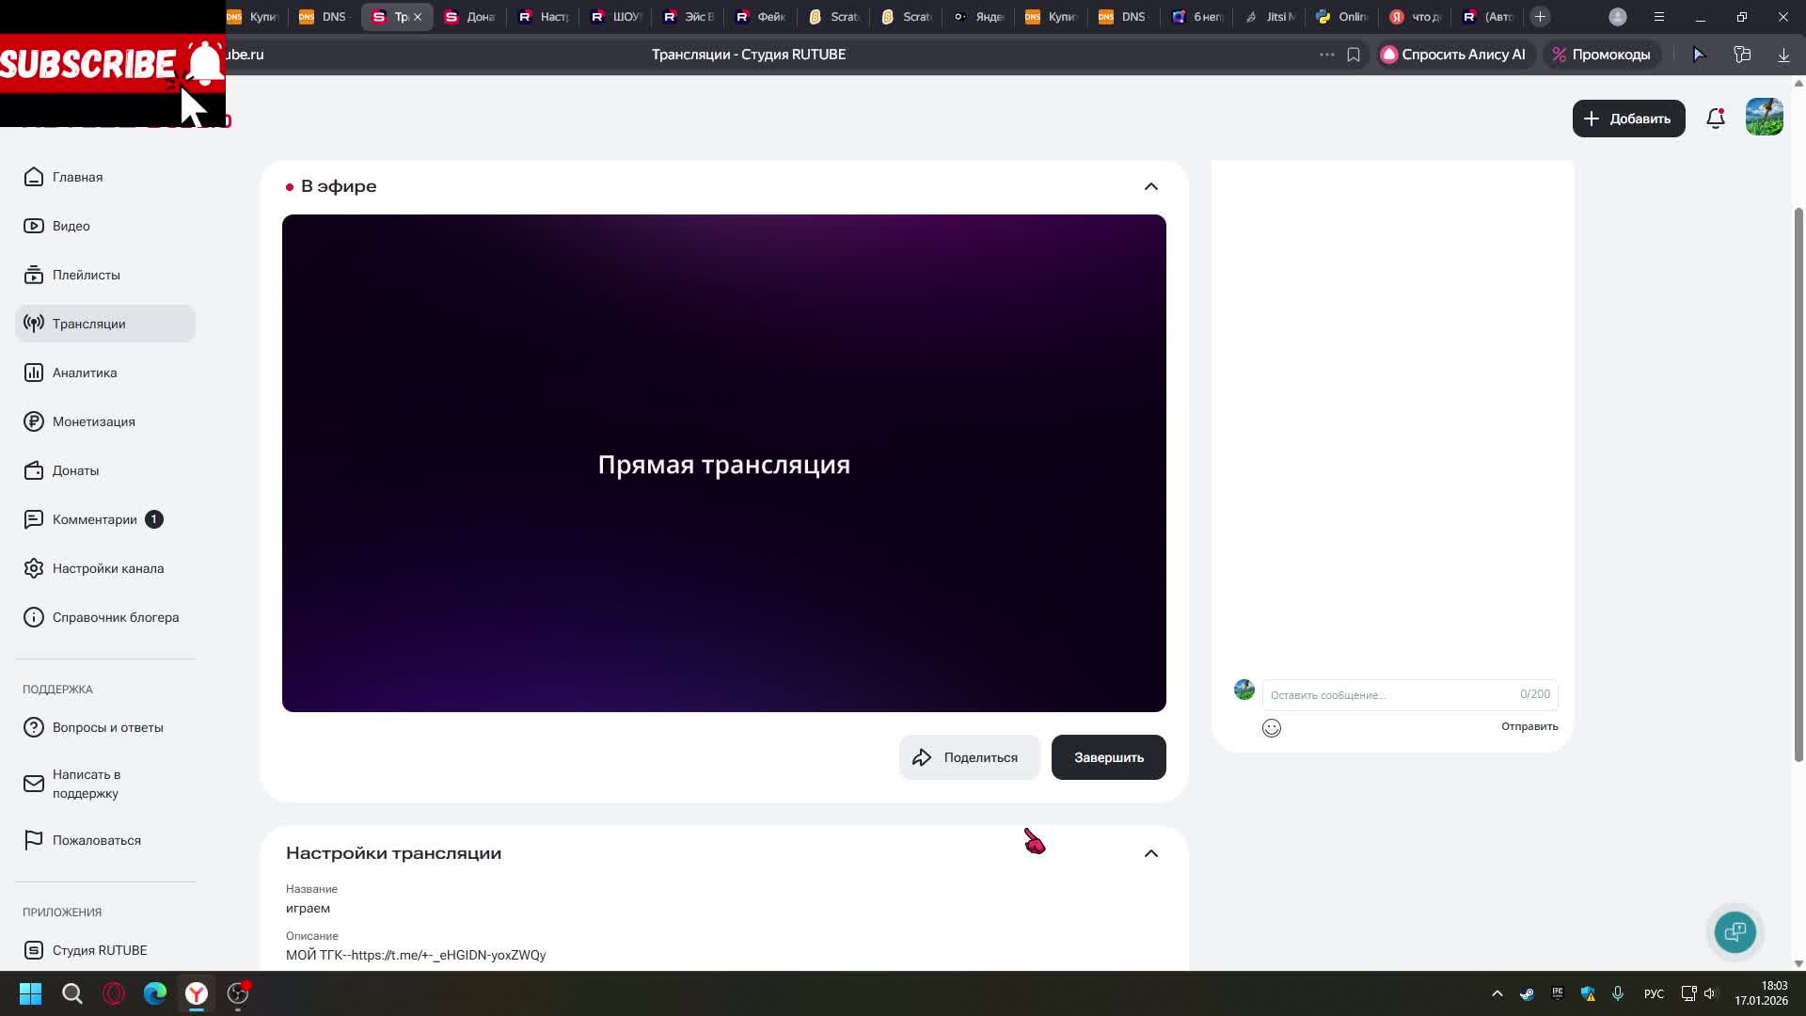Open browser downloads arrow icon
Screen dimensions: 1806x1016
pyautogui.click(x=1782, y=55)
